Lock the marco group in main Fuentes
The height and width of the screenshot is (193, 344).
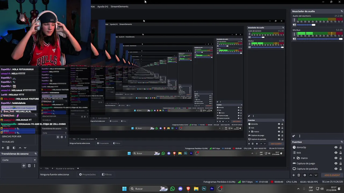(x=341, y=158)
